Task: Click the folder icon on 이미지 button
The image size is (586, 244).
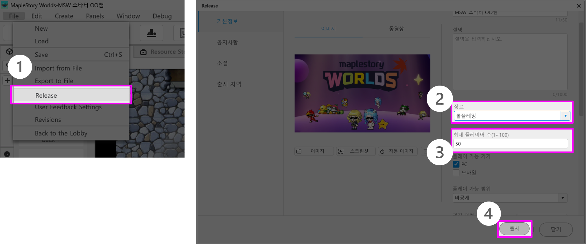Action: click(x=299, y=151)
